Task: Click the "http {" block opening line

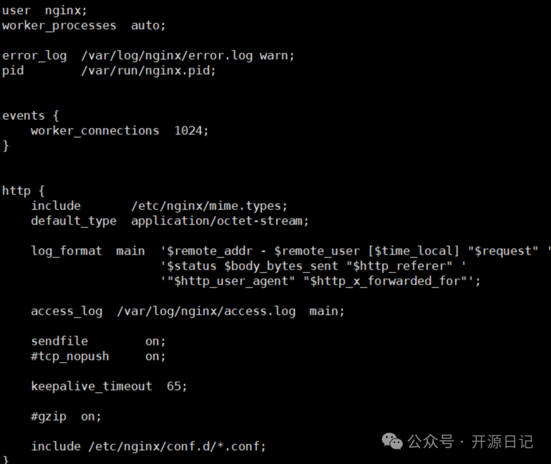Action: point(23,190)
